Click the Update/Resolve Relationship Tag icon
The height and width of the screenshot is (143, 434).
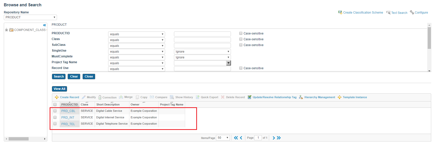[249, 97]
